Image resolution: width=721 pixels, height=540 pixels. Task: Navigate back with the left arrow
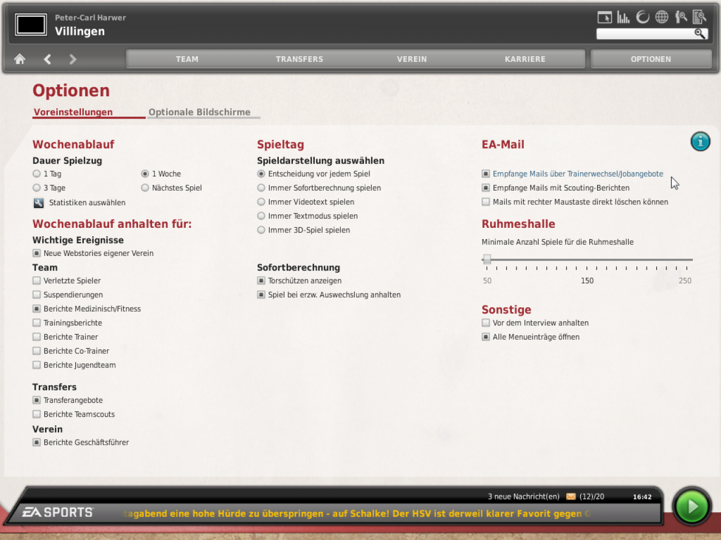47,59
